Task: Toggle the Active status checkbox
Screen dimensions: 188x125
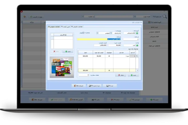Action: click(83, 32)
